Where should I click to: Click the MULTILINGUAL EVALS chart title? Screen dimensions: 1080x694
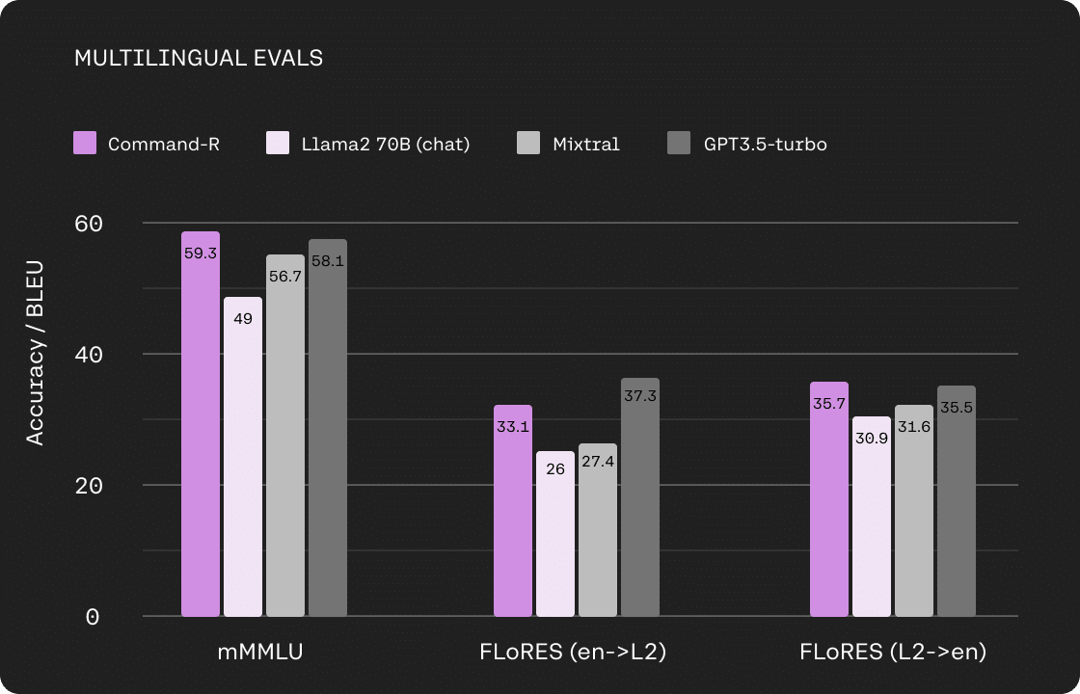click(x=199, y=58)
